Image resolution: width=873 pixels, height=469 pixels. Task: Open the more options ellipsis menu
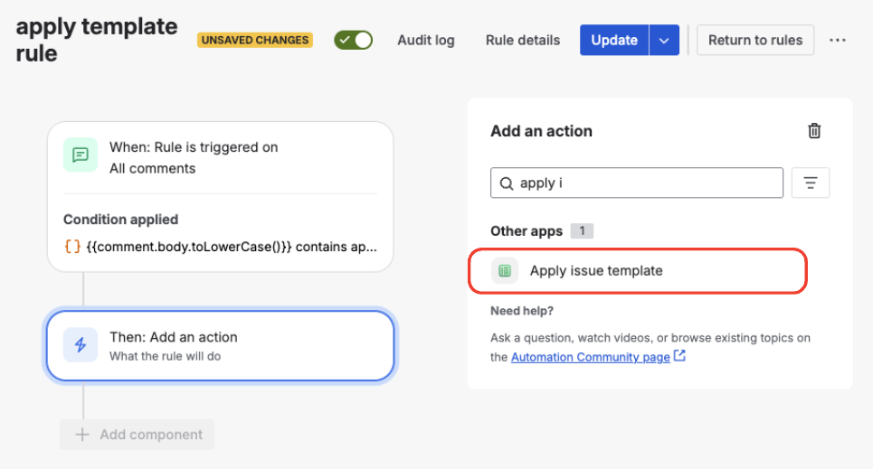838,40
